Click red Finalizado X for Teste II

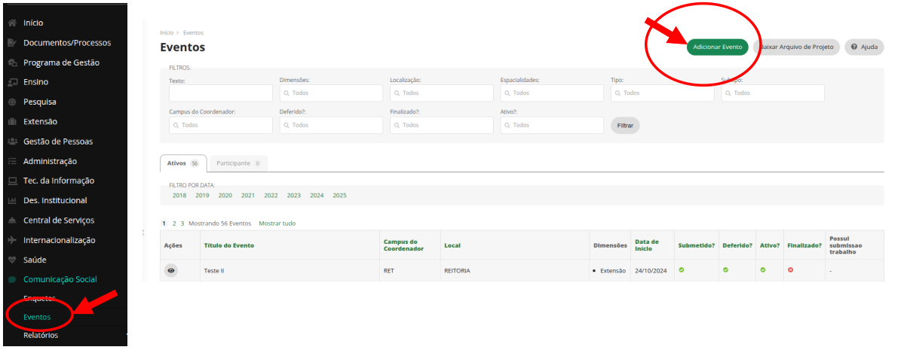[x=790, y=269]
